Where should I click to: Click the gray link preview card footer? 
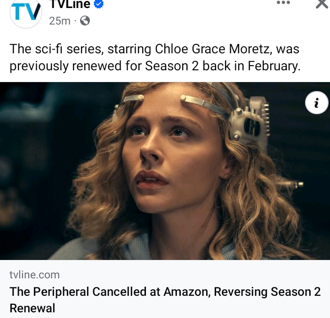point(165,289)
